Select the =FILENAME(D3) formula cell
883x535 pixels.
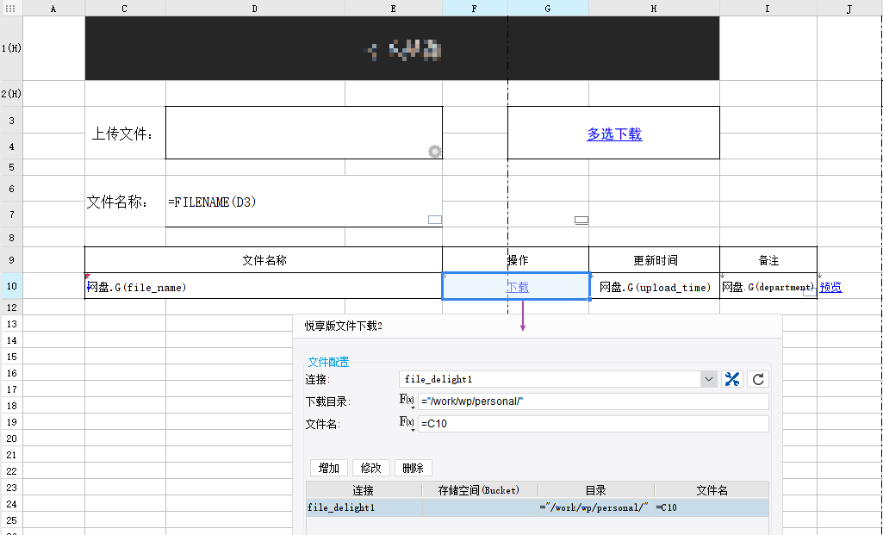(x=304, y=202)
